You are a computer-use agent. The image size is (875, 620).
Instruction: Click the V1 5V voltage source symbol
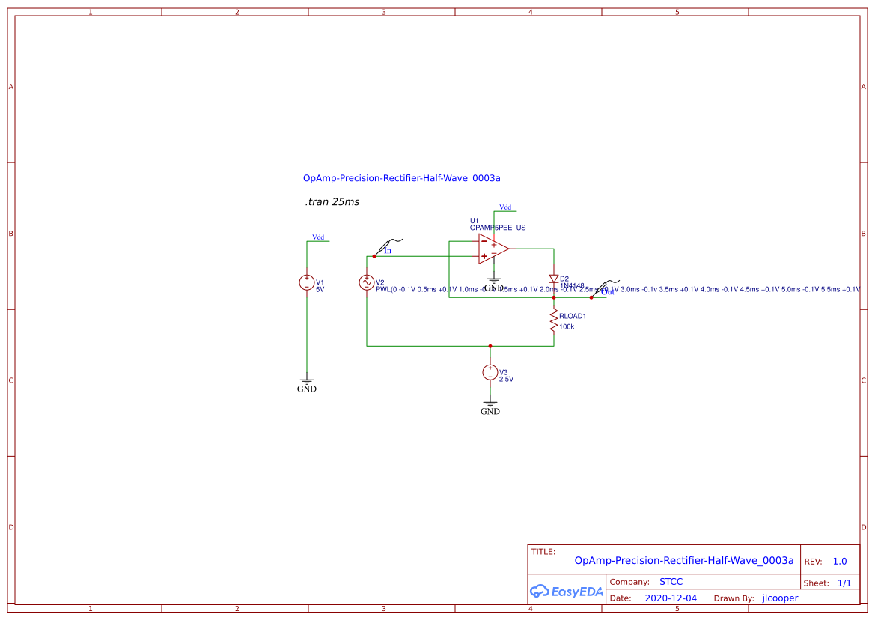[307, 283]
